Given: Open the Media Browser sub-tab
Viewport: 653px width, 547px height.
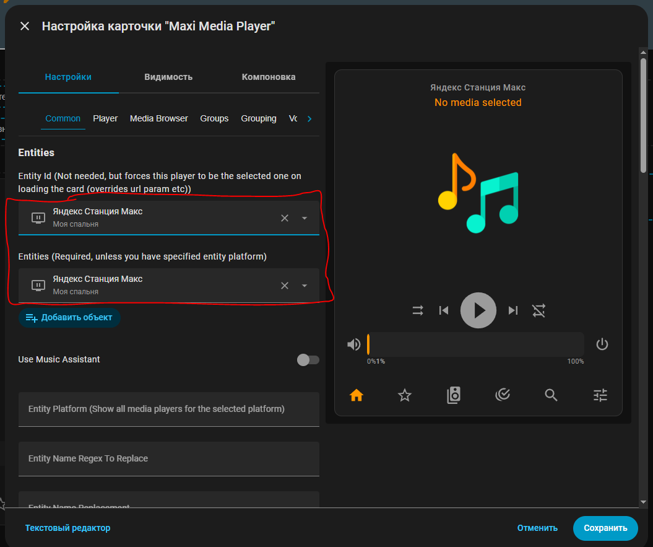Looking at the screenshot, I should pos(158,118).
